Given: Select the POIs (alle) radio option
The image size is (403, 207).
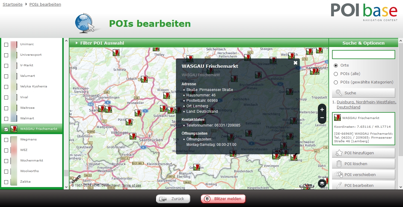Looking at the screenshot, I should [x=336, y=74].
